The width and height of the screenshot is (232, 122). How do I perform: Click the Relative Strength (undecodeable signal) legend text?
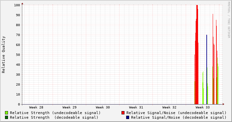55,113
